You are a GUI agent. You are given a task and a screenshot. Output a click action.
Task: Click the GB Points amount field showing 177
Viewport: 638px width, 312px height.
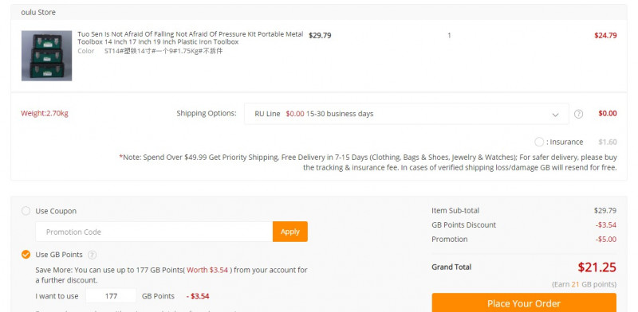(111, 296)
